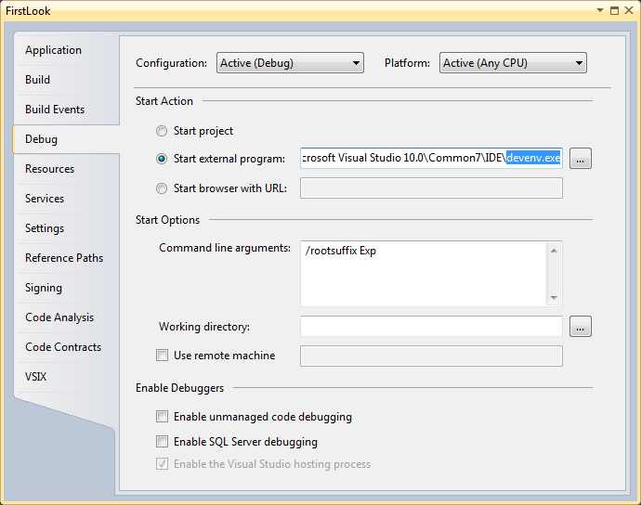Open the Platform dropdown
The image size is (641, 505).
coord(513,63)
